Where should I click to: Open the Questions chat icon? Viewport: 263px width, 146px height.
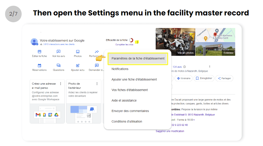59,65
